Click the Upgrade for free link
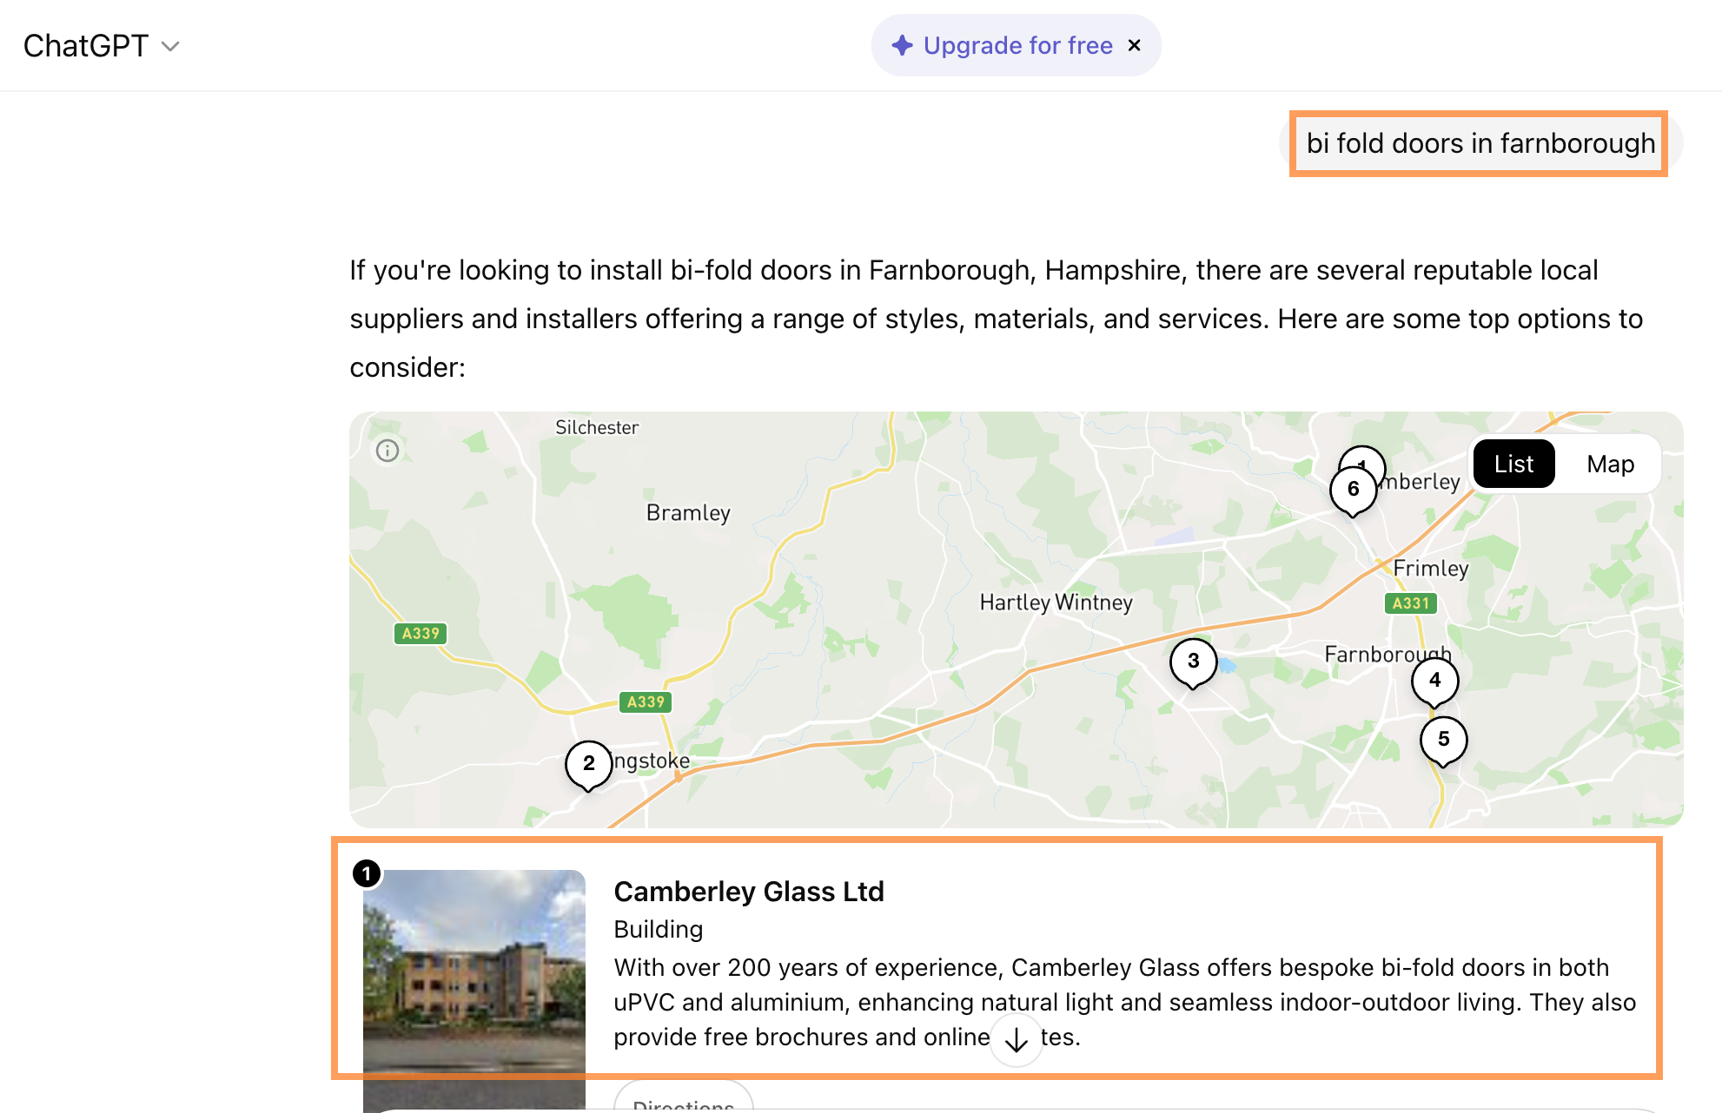 point(1017,45)
